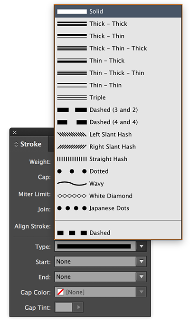Choose the Thick - Thin stroke style
The image size is (190, 325).
[x=118, y=36]
